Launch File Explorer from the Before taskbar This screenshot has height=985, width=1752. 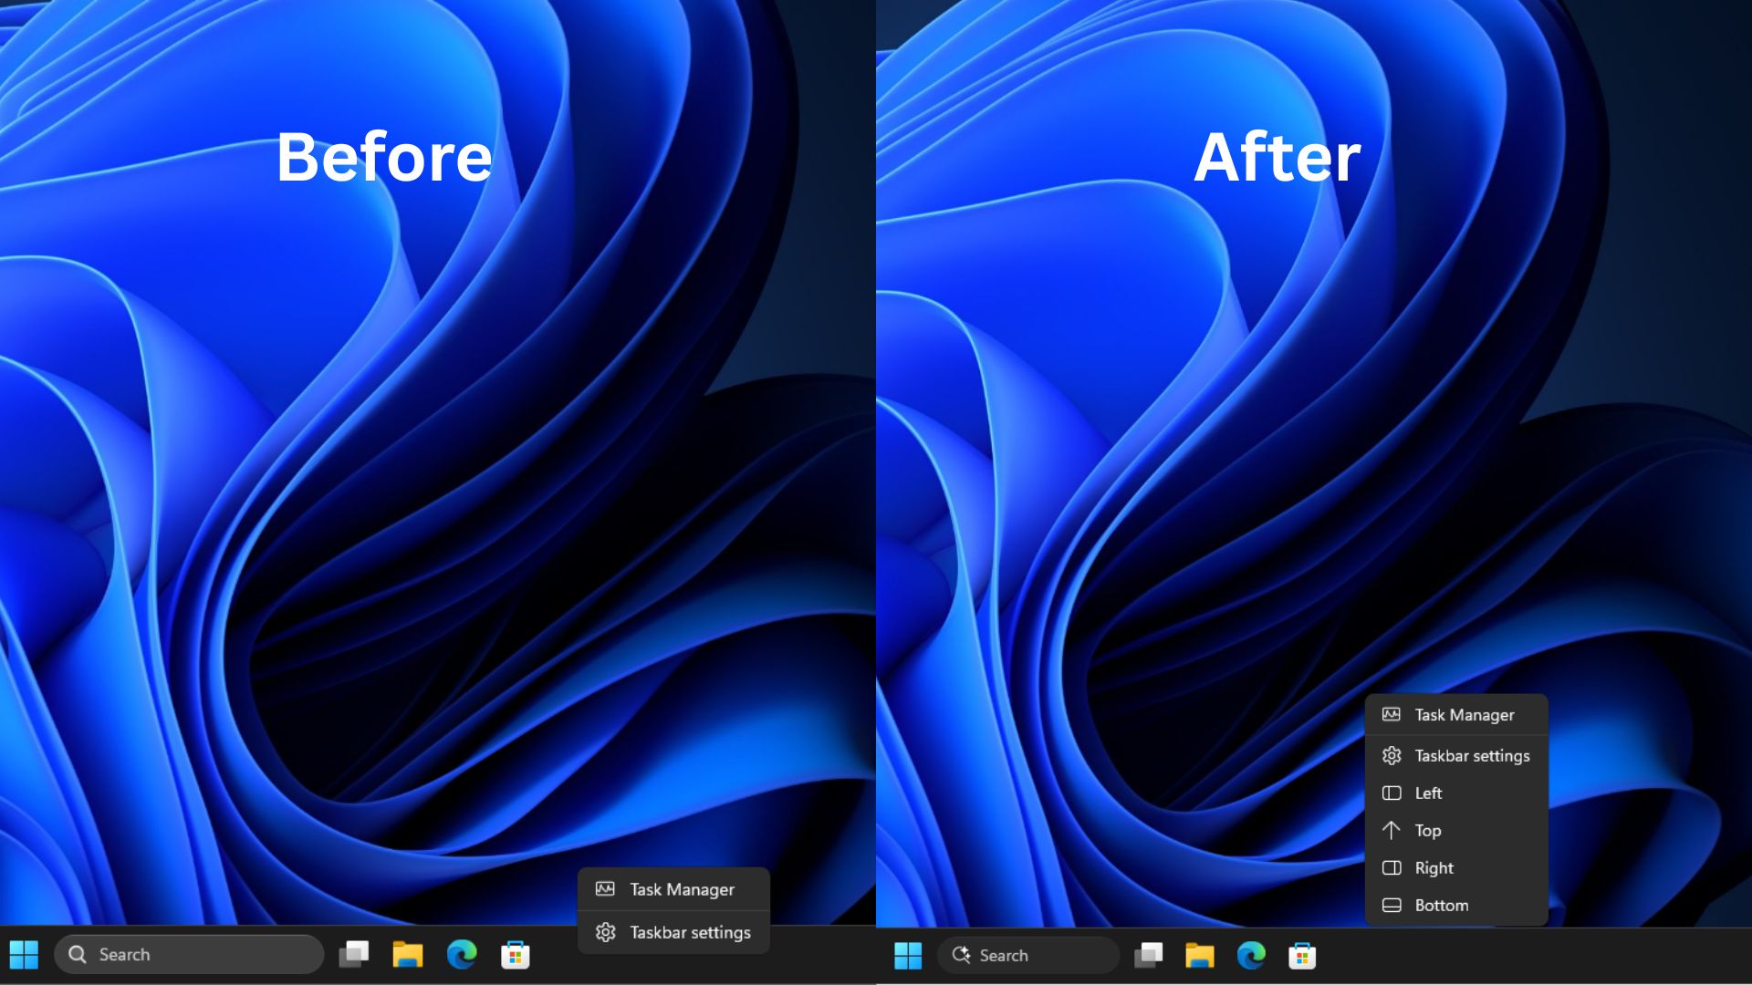[x=408, y=955]
